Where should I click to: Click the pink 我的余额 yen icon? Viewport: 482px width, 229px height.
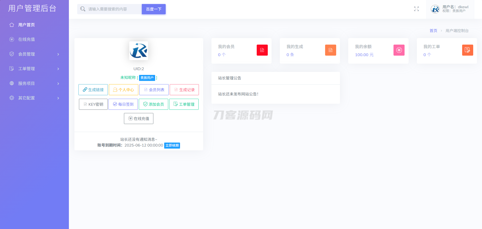399,50
